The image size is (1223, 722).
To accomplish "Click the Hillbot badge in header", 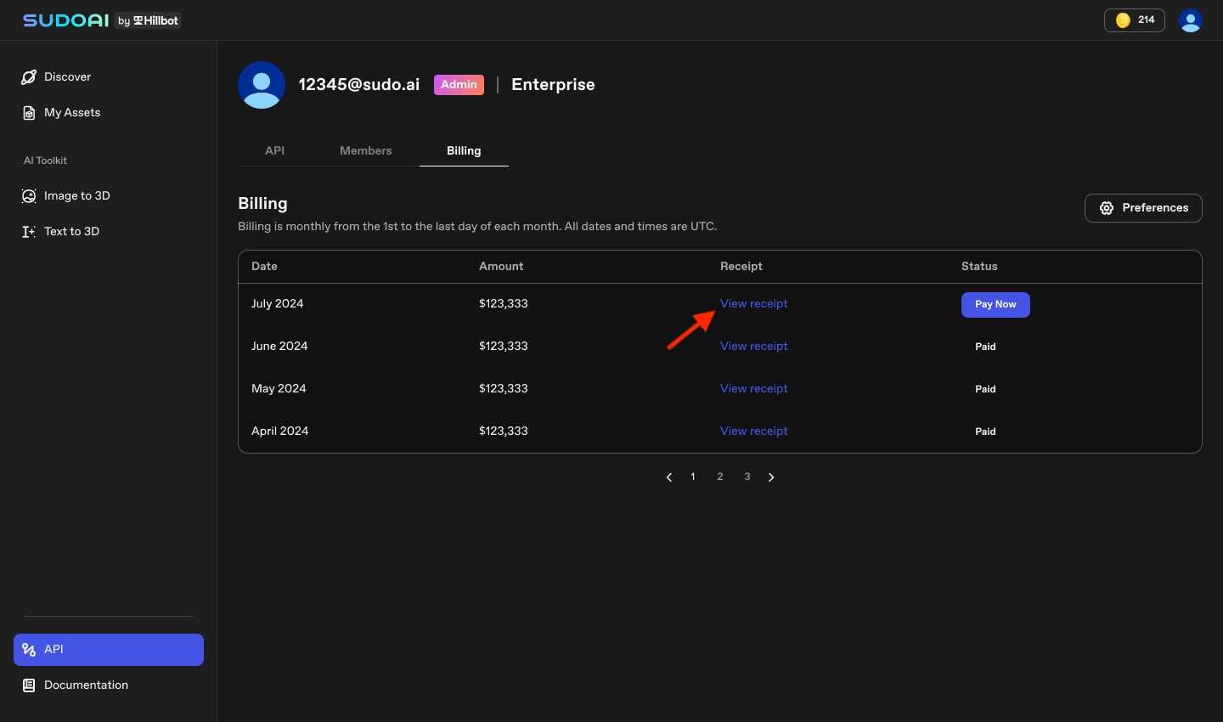I will (149, 20).
